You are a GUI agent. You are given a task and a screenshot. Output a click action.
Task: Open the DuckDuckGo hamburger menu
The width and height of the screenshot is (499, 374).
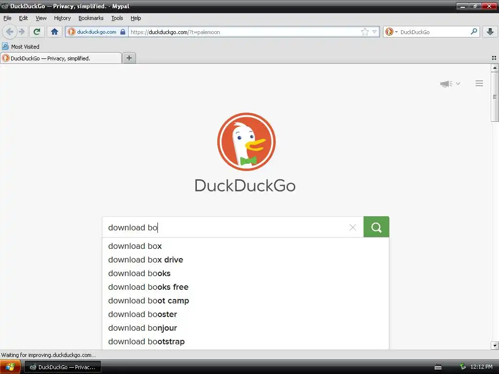click(480, 83)
